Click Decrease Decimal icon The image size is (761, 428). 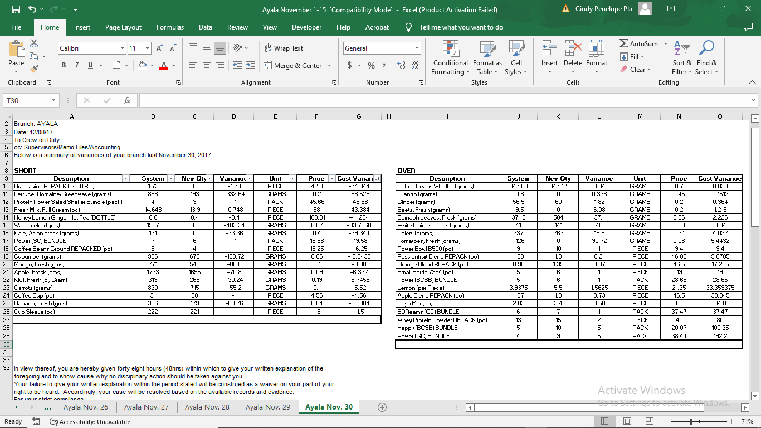(x=414, y=65)
